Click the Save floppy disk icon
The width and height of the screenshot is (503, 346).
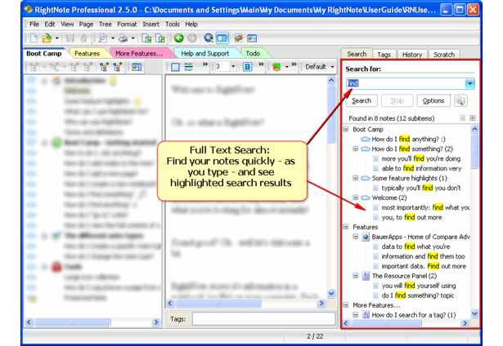point(70,38)
